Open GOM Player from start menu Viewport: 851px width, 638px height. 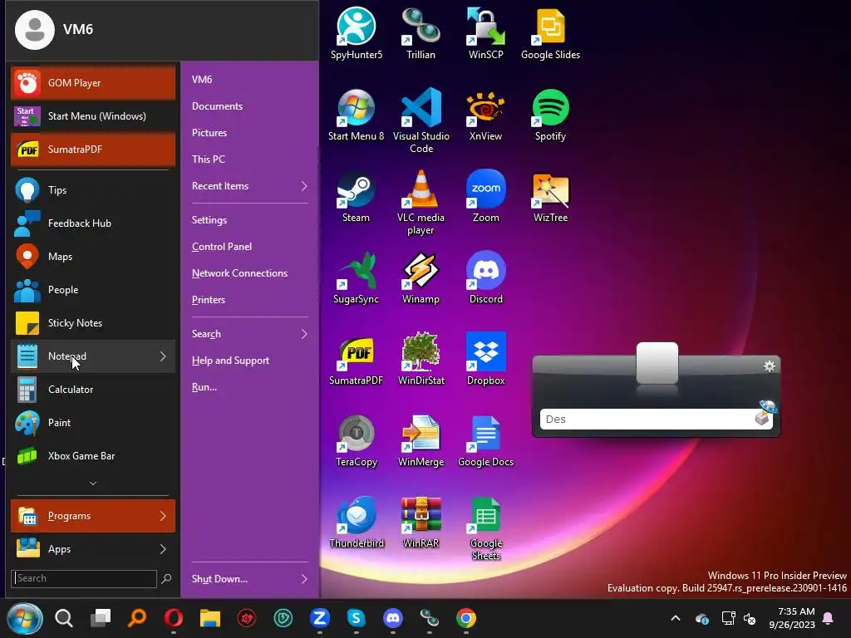[93, 83]
